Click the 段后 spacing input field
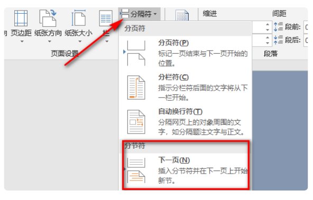This screenshot has height=200, width=313. (306, 40)
